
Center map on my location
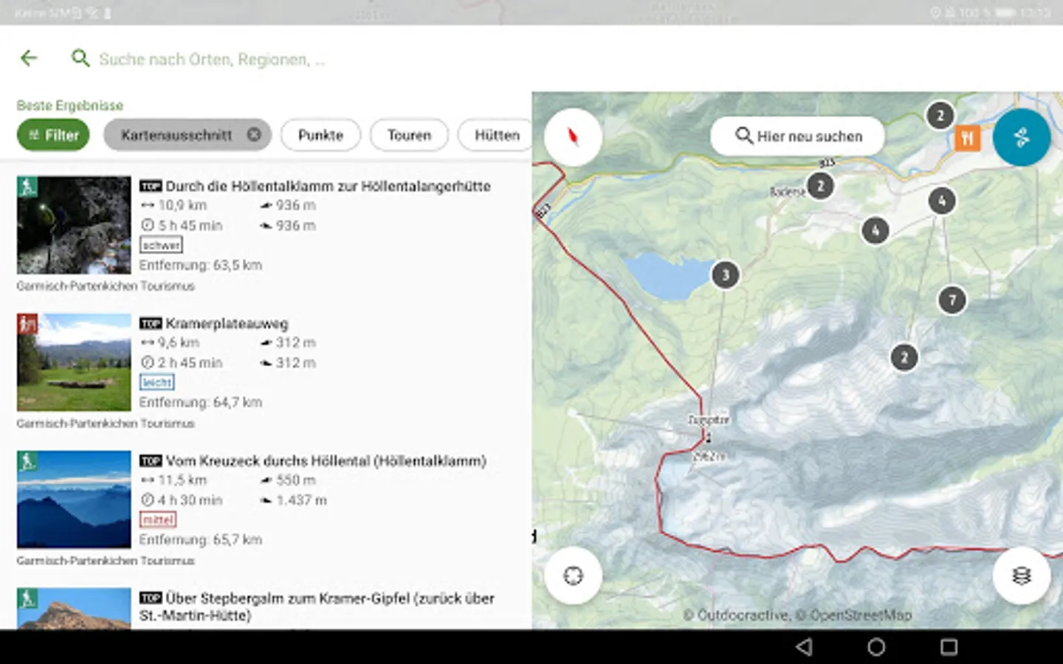[x=573, y=575]
